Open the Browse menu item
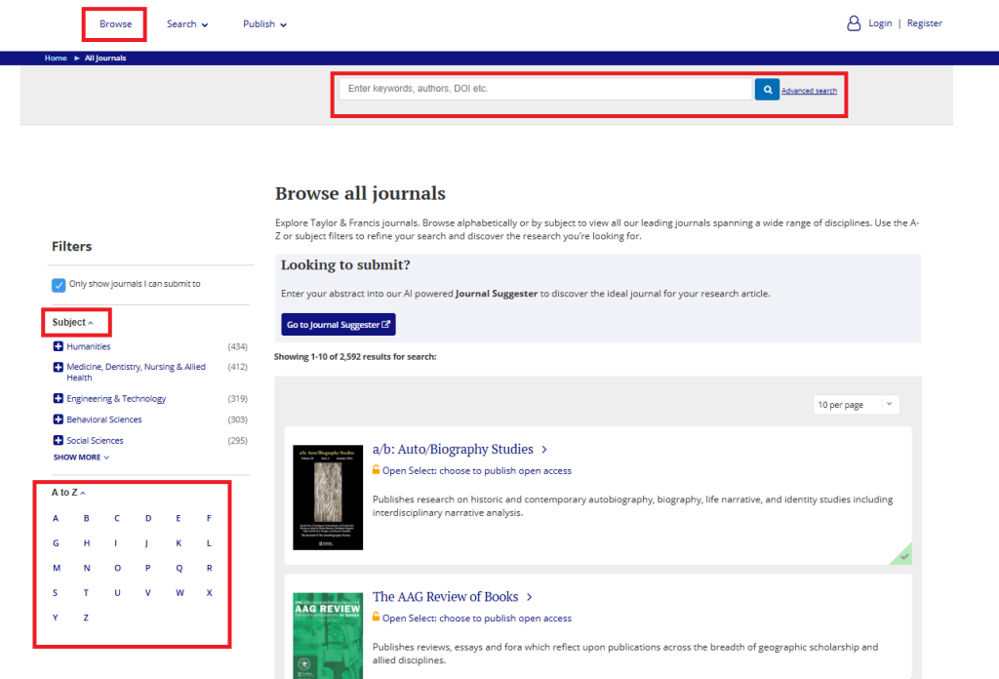 pyautogui.click(x=115, y=23)
